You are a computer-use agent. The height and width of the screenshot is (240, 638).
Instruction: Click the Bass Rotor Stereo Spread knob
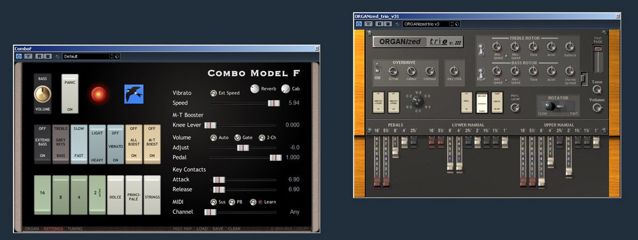(x=569, y=71)
